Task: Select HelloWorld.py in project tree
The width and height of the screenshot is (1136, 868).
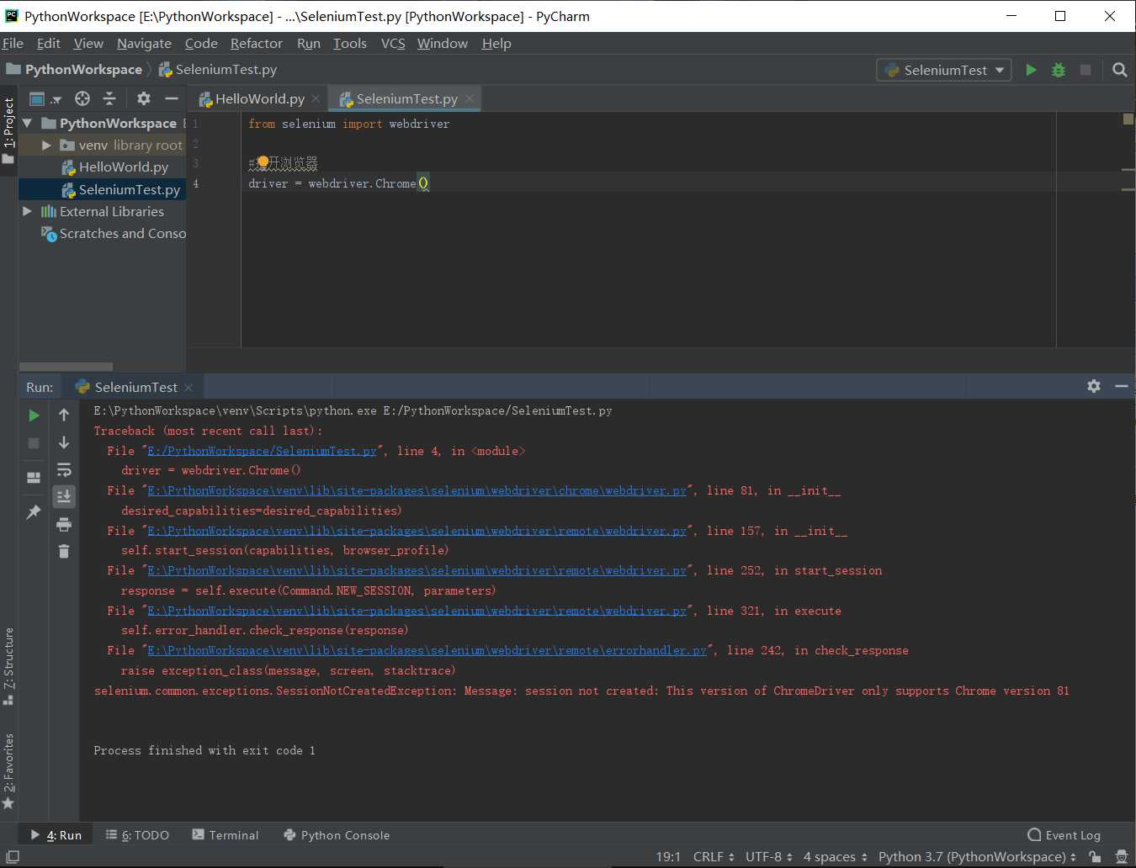Action: 114,167
